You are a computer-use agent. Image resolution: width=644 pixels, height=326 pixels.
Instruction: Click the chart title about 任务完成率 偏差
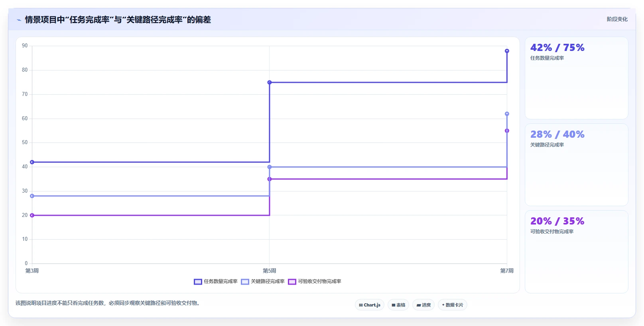118,20
